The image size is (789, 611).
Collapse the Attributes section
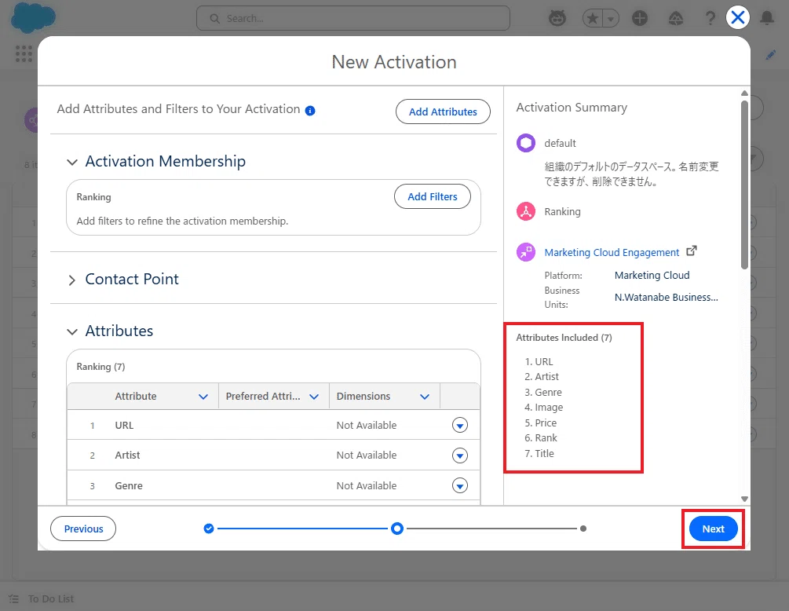[72, 331]
